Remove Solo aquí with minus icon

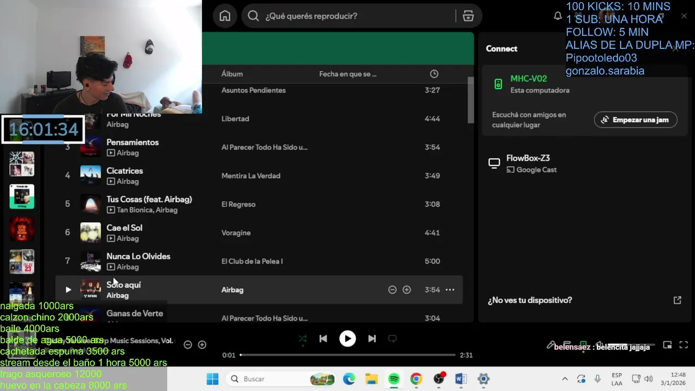(x=392, y=290)
